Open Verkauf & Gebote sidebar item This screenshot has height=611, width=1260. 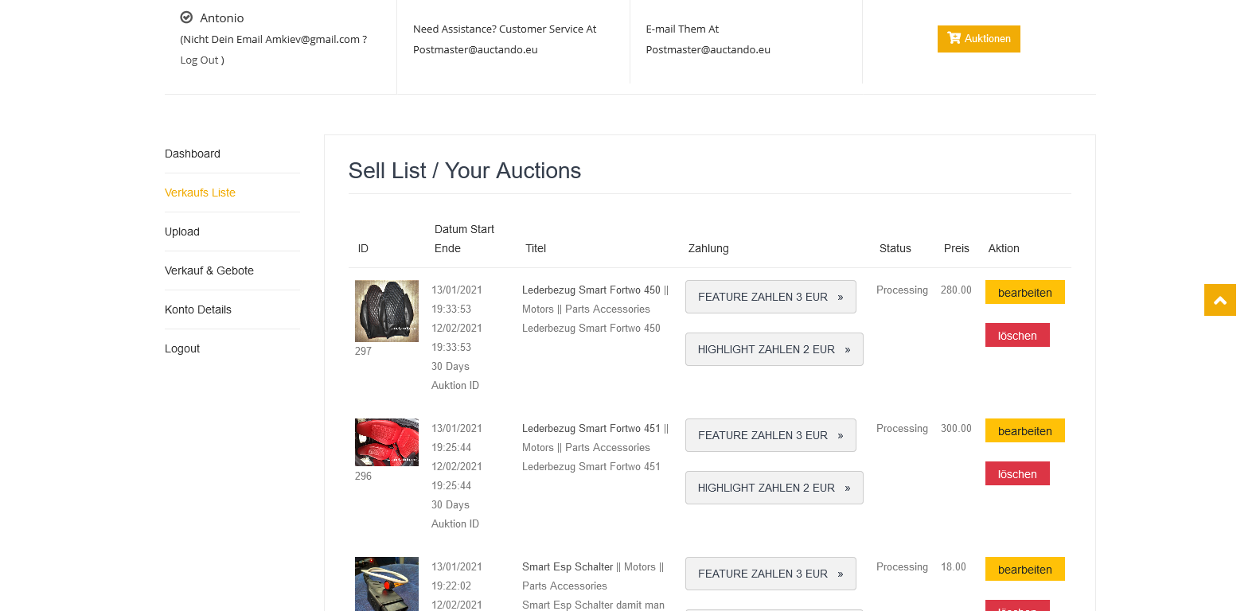209,270
